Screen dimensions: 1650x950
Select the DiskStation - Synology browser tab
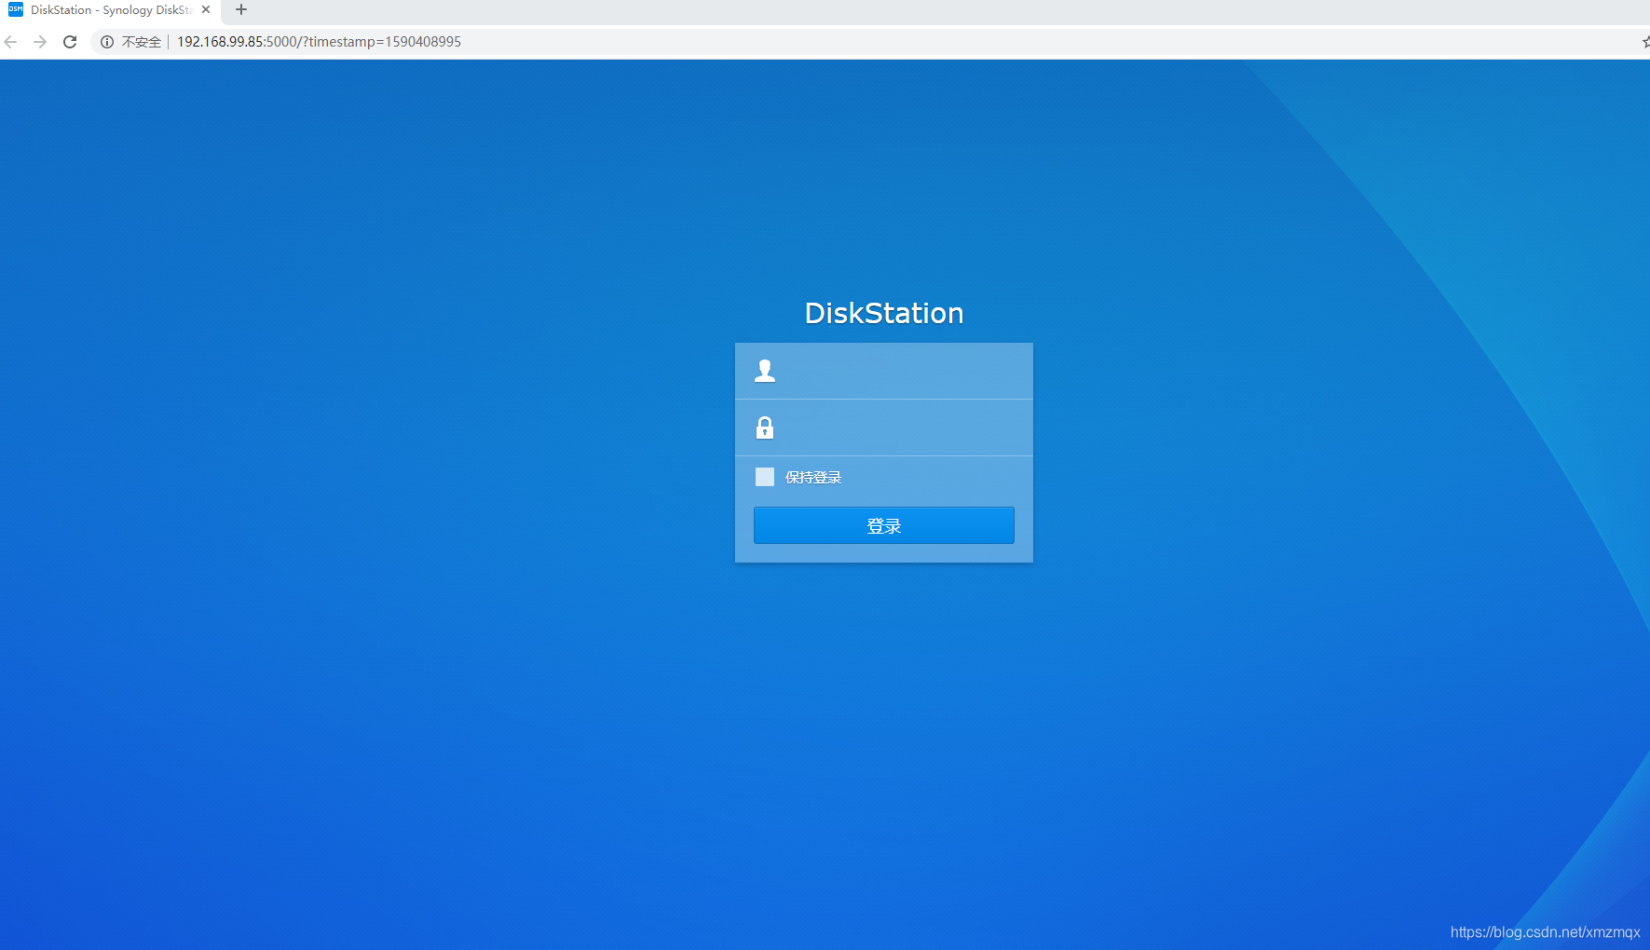coord(111,10)
